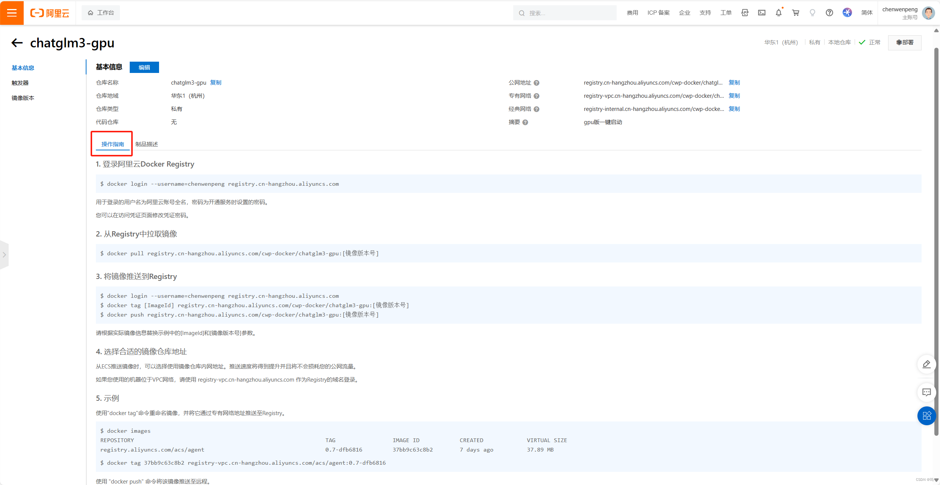Switch language via 简体

point(867,13)
